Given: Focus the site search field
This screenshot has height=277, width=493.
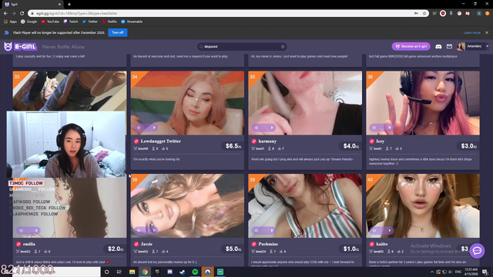Looking at the screenshot, I should tap(241, 46).
